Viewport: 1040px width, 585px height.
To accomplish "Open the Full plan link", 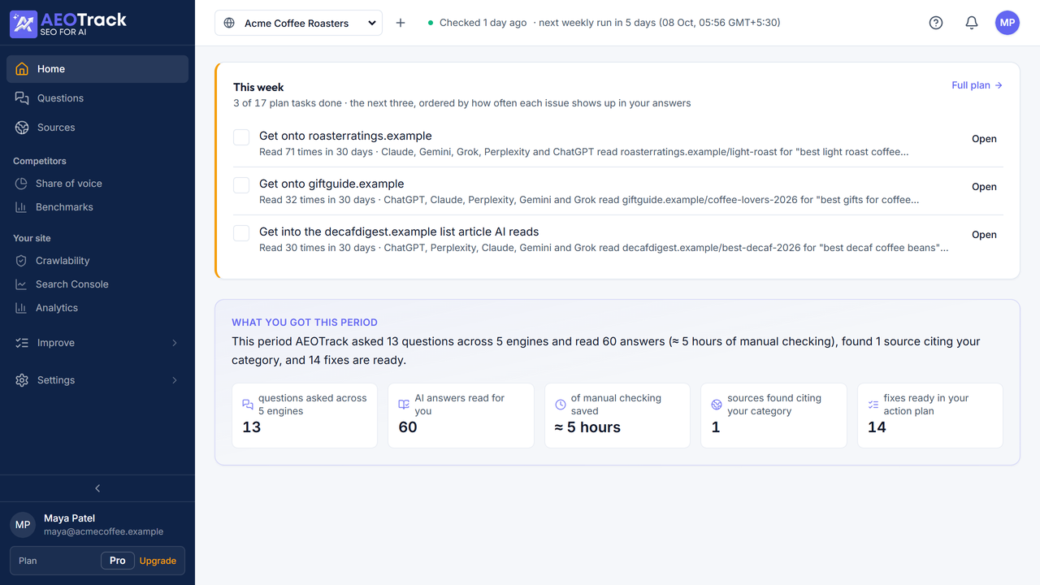I will (x=977, y=85).
